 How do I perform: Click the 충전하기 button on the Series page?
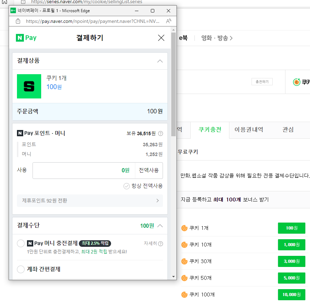pyautogui.click(x=262, y=81)
